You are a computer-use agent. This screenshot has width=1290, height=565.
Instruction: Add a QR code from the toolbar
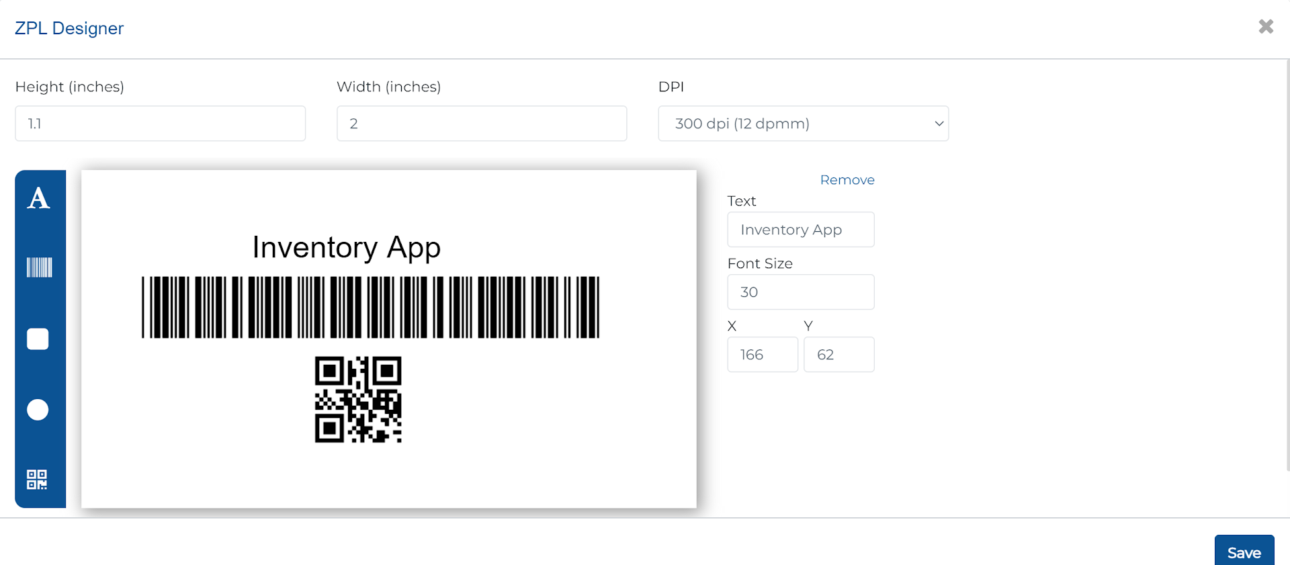tap(37, 480)
